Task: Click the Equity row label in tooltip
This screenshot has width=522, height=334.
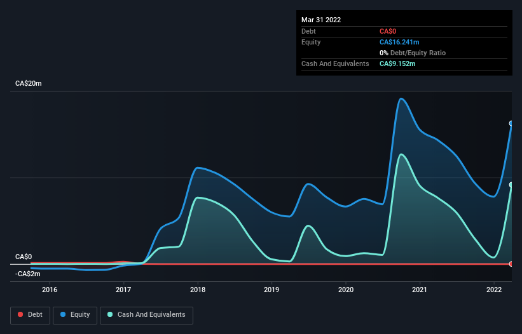Action: 311,42
